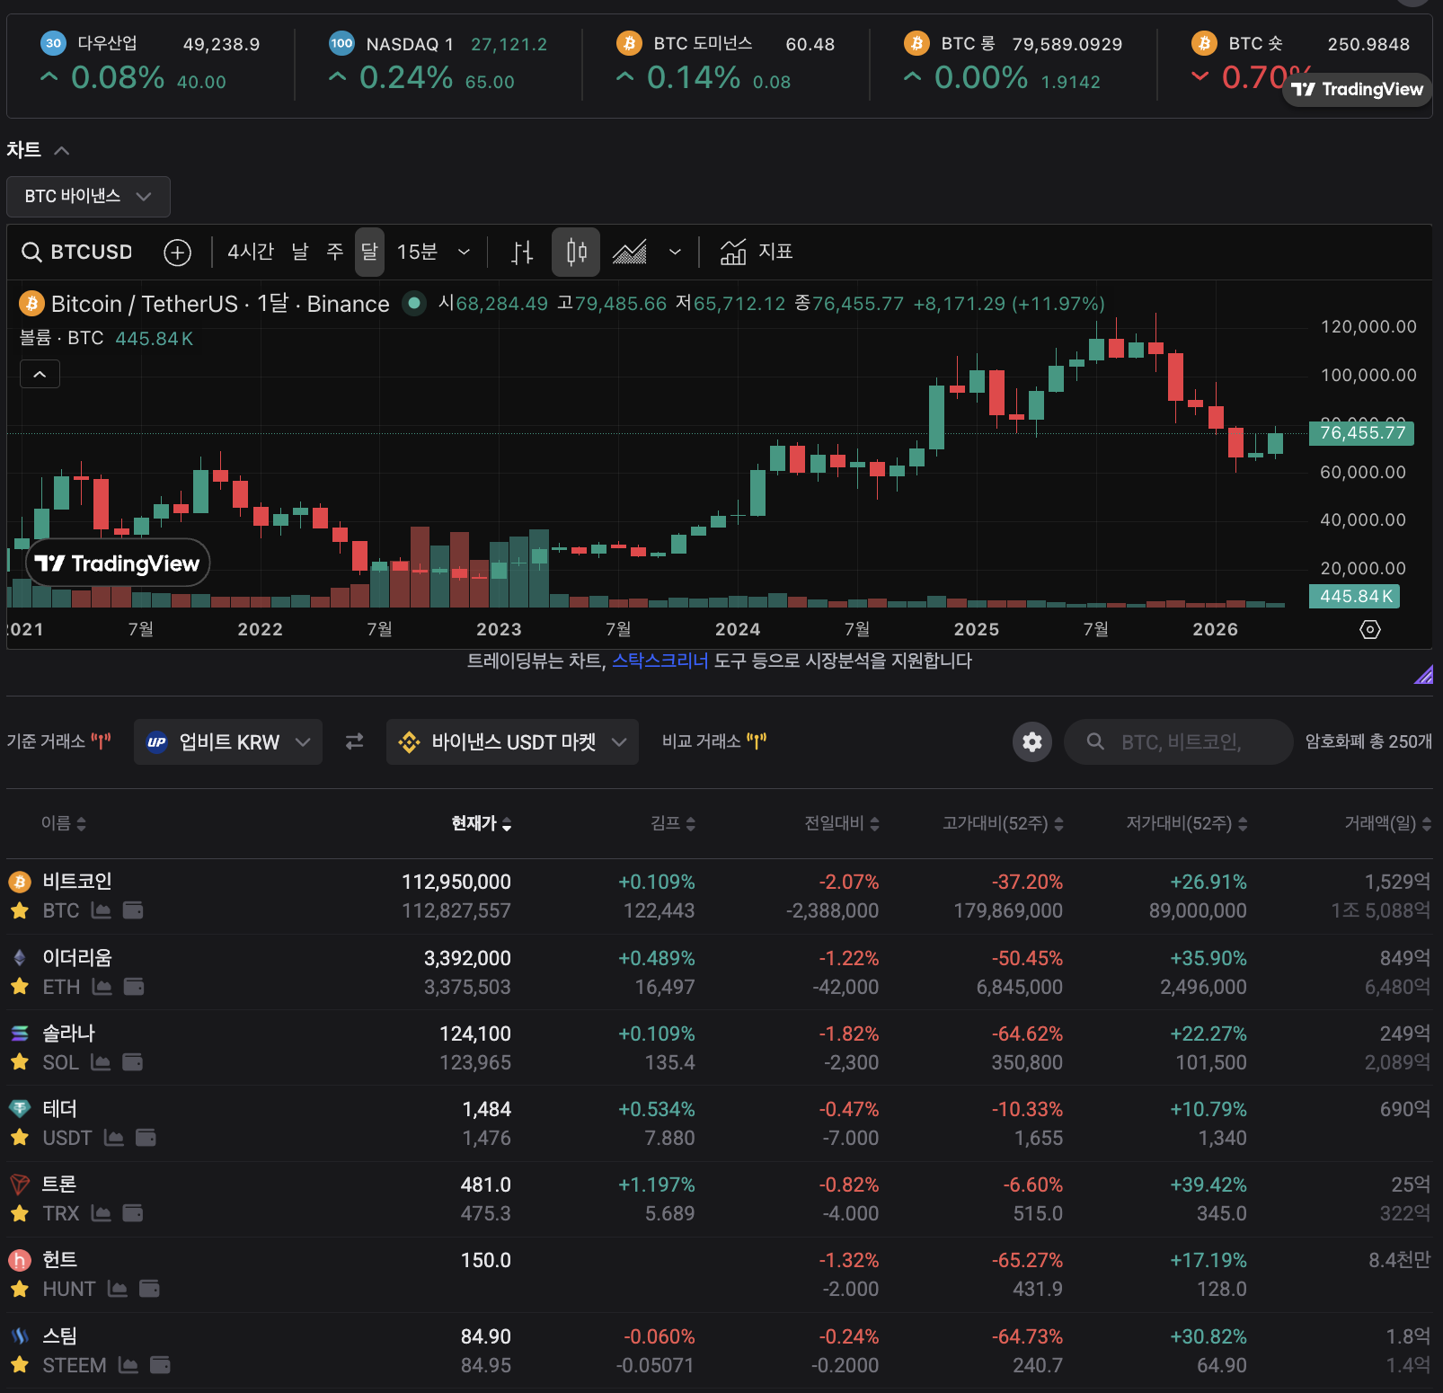Image resolution: width=1443 pixels, height=1393 pixels.
Task: Toggle favorite star for ETH row
Action: click(x=20, y=987)
